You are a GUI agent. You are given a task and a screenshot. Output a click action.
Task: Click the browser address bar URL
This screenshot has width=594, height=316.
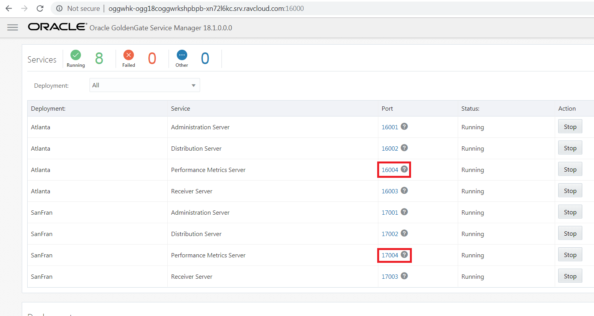tap(206, 9)
